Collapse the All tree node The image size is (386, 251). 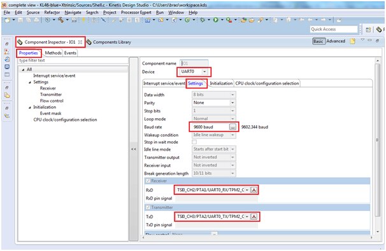pos(23,70)
